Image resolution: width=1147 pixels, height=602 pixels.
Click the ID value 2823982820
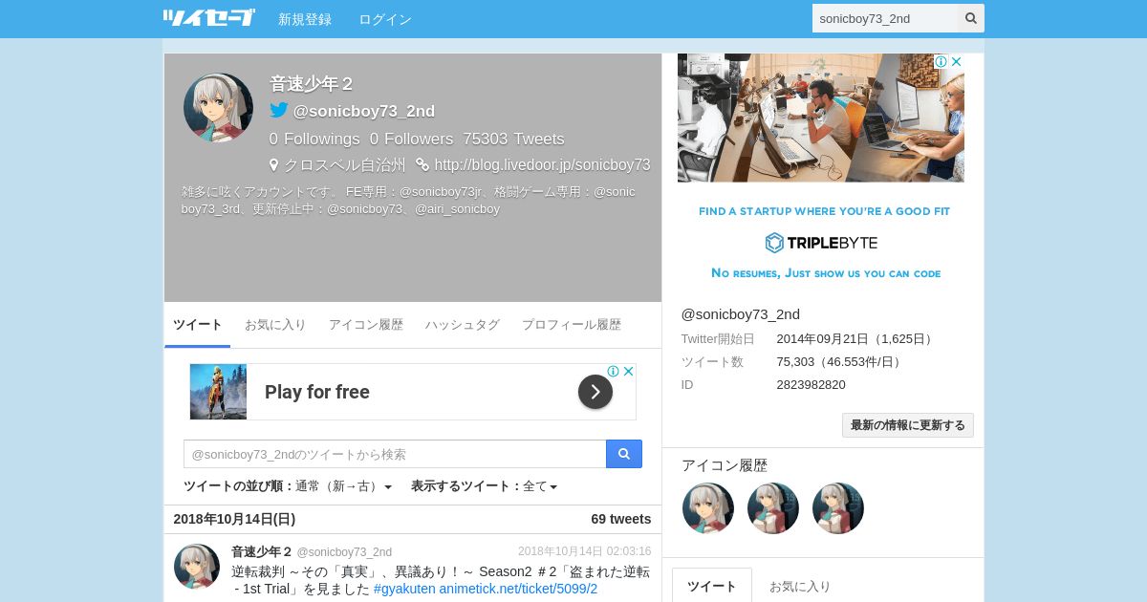812,384
